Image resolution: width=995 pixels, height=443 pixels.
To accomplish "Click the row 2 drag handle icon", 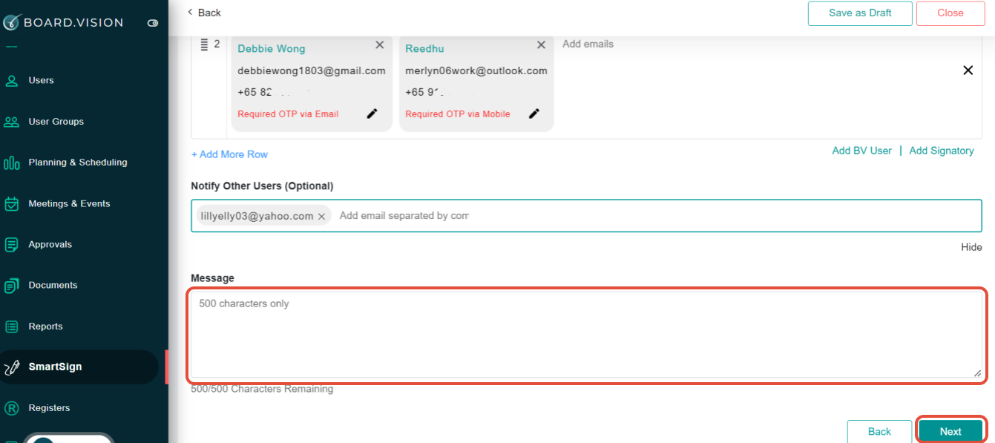I will (x=203, y=45).
